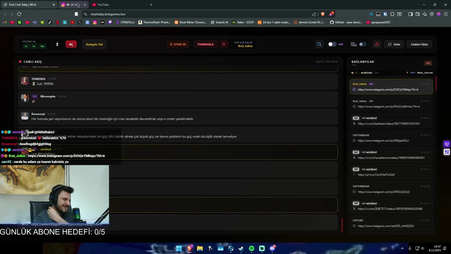Open the Windows Start menu
Image resolution: width=451 pixels, height=254 pixels.
click(x=179, y=248)
